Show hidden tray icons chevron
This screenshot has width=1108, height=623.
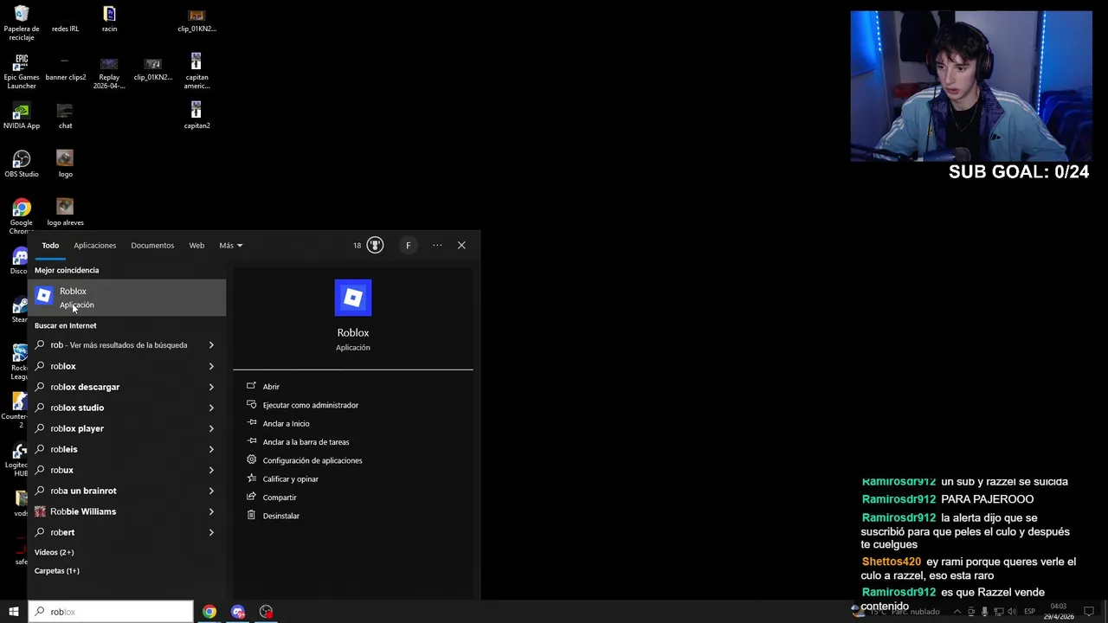point(957,612)
